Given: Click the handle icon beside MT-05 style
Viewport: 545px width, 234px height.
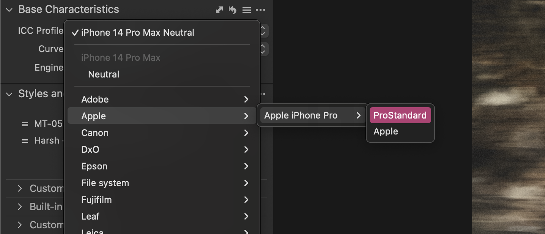Looking at the screenshot, I should coord(25,124).
